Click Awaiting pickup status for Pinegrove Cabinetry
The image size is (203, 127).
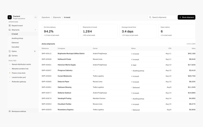click(138, 71)
